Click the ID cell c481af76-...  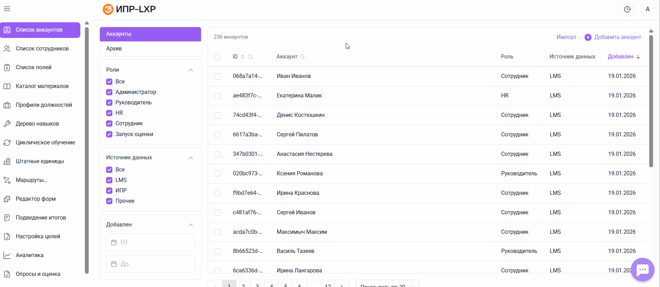(247, 213)
